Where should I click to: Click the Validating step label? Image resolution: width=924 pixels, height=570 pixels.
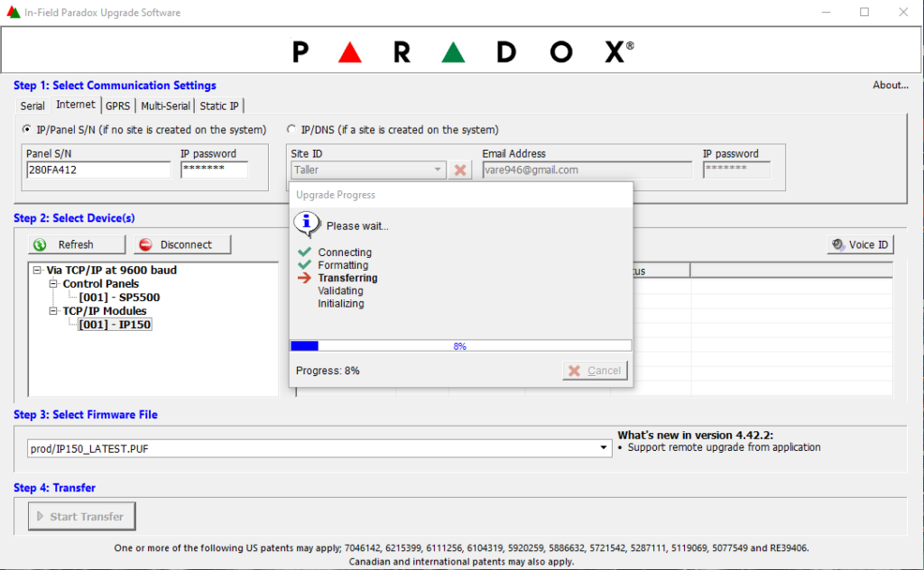coord(340,291)
